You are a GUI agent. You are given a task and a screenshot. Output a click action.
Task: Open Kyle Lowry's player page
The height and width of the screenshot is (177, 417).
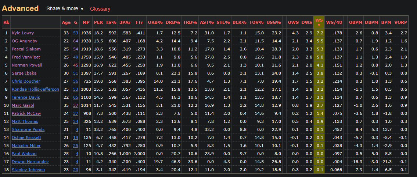(x=23, y=33)
